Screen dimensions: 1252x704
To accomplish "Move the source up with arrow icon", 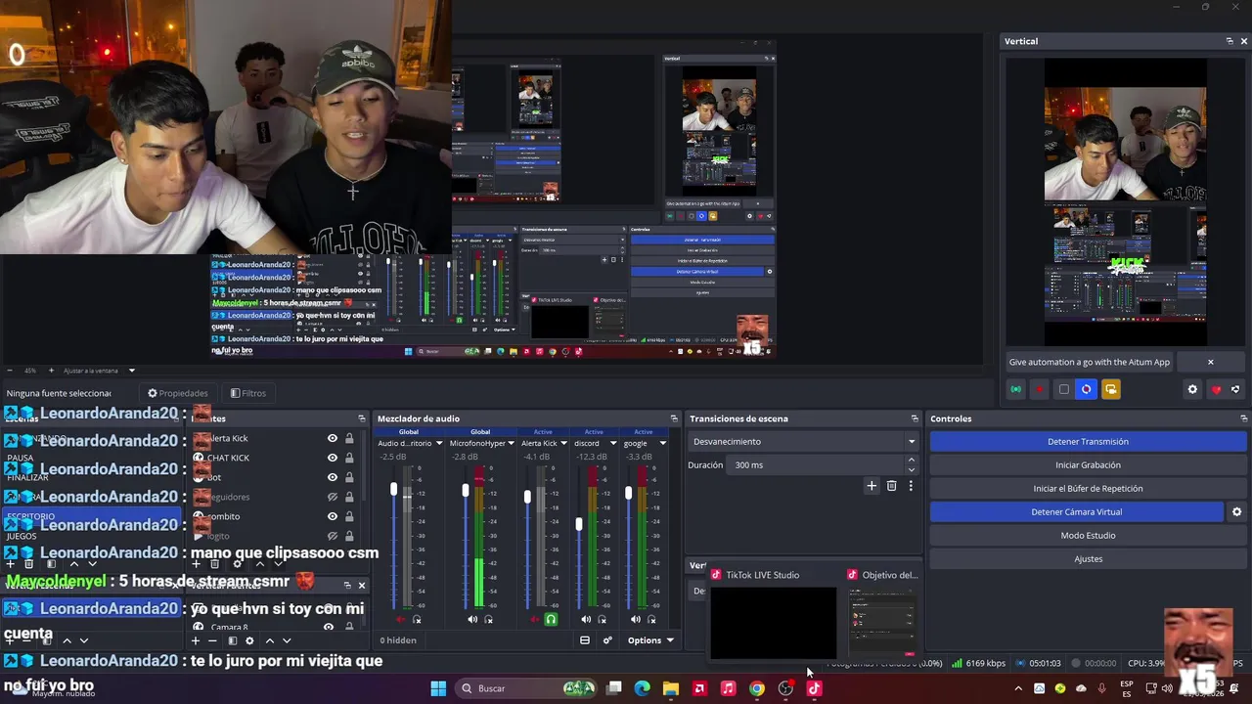I will (x=259, y=563).
